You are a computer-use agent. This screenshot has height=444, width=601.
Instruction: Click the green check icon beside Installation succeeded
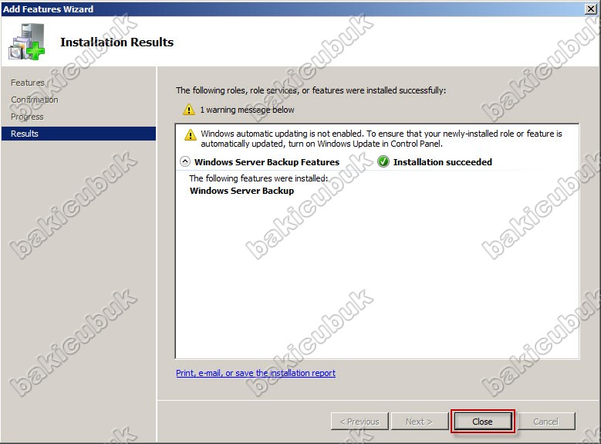(x=383, y=161)
